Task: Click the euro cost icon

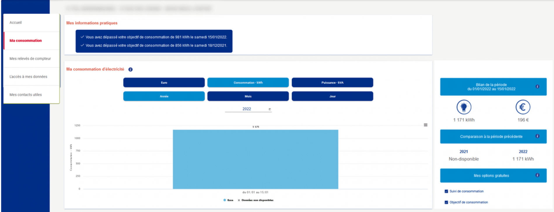Action: point(523,107)
